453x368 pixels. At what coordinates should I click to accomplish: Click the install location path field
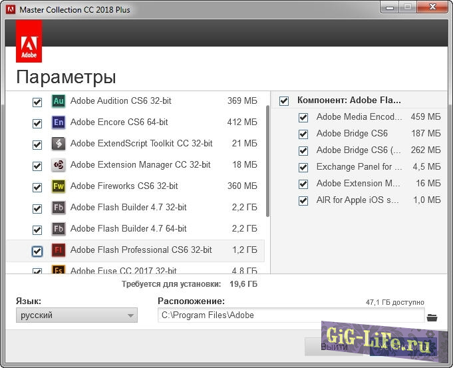coord(290,315)
